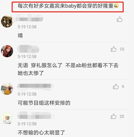Open the dark gold-dotted avatar profile
This screenshot has height=137, width=134.
[7, 21]
